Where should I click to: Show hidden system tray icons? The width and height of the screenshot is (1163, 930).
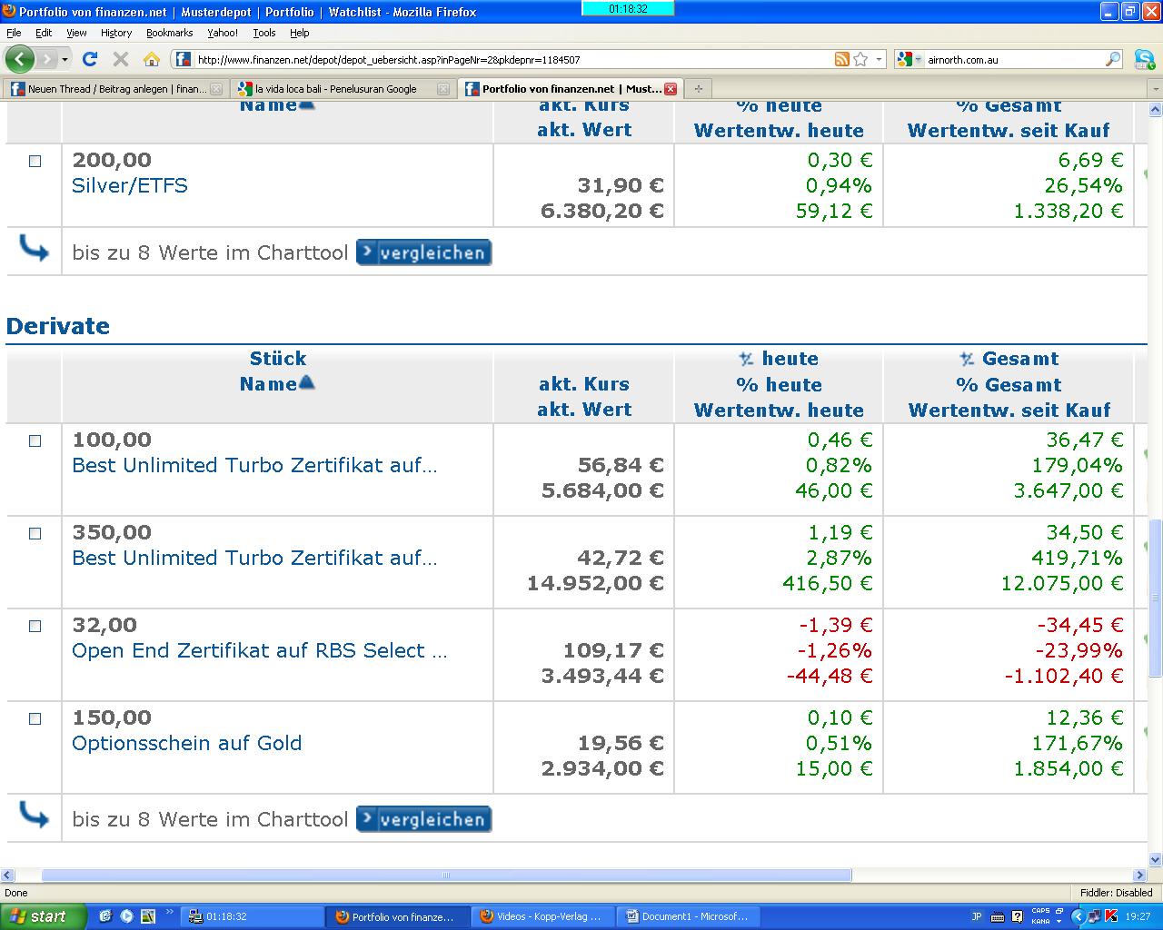pyautogui.click(x=1079, y=916)
